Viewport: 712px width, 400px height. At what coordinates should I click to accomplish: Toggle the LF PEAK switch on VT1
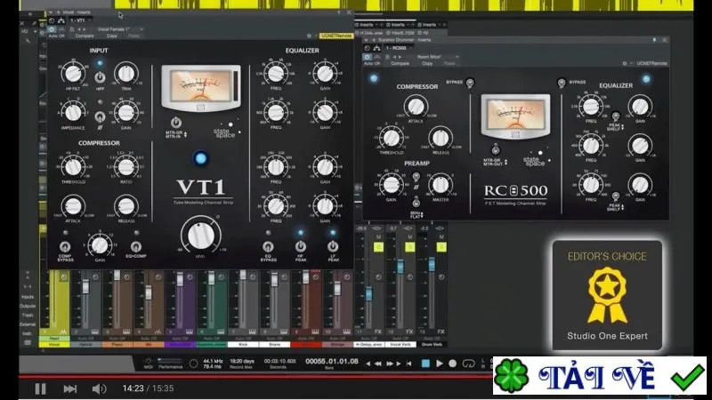tap(333, 247)
